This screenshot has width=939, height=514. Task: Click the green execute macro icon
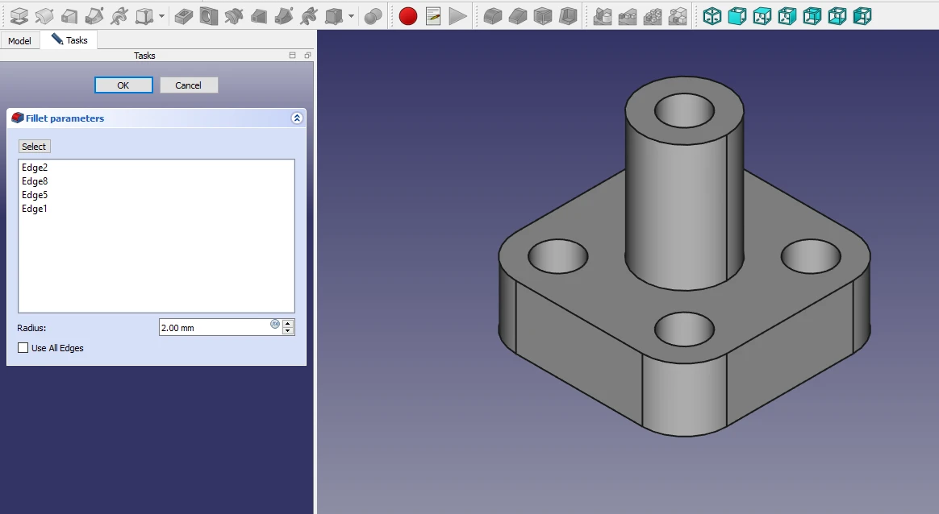click(x=458, y=15)
